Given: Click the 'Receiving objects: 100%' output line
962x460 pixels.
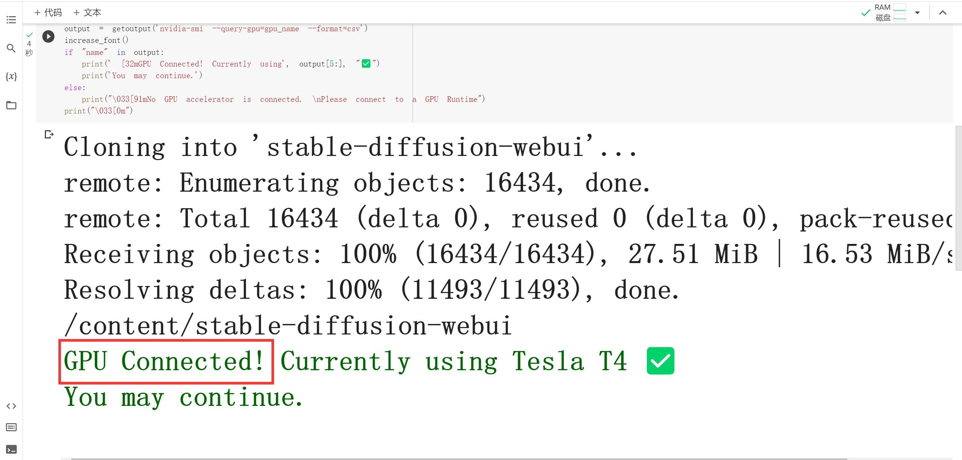Looking at the screenshot, I should click(508, 254).
